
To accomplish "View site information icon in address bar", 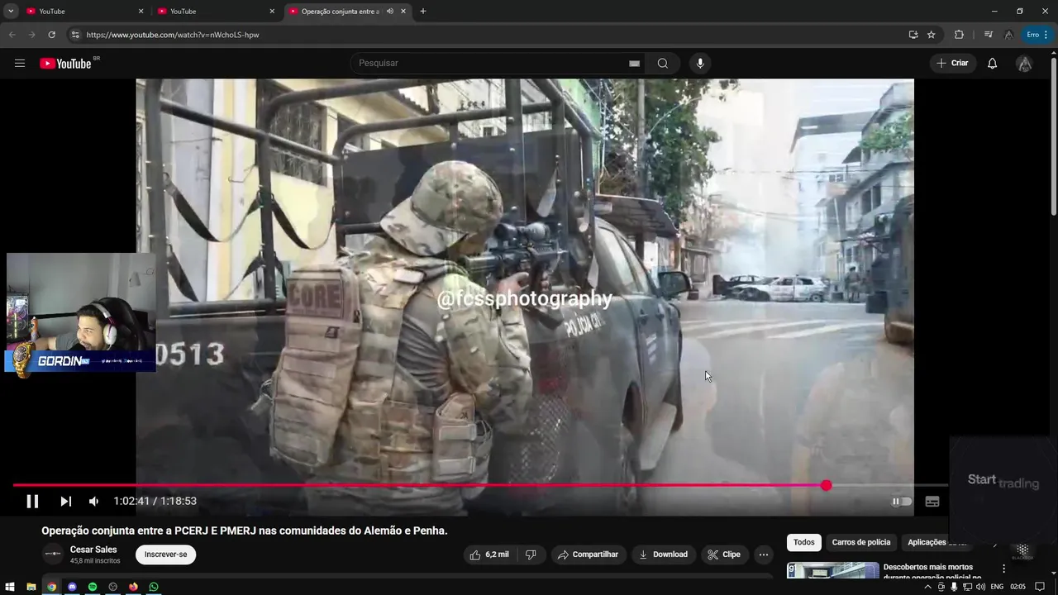I will point(75,35).
